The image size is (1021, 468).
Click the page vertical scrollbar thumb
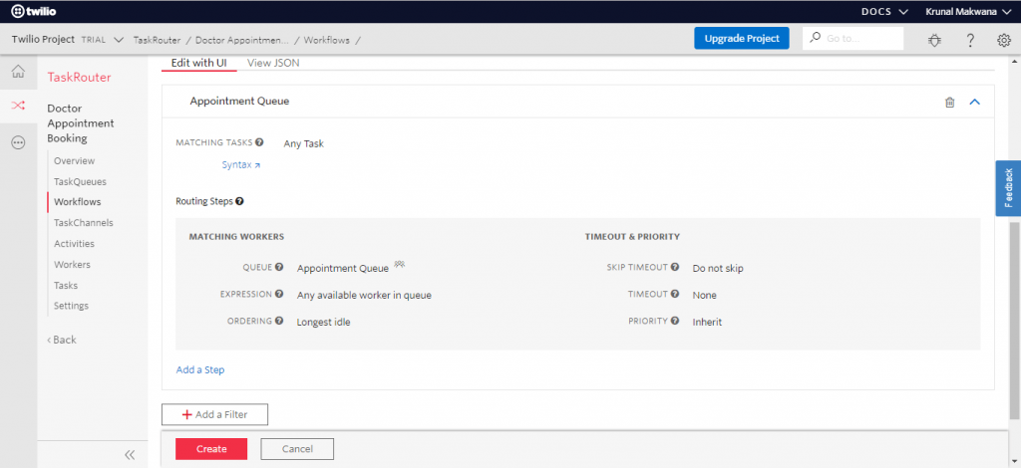coord(1014,321)
